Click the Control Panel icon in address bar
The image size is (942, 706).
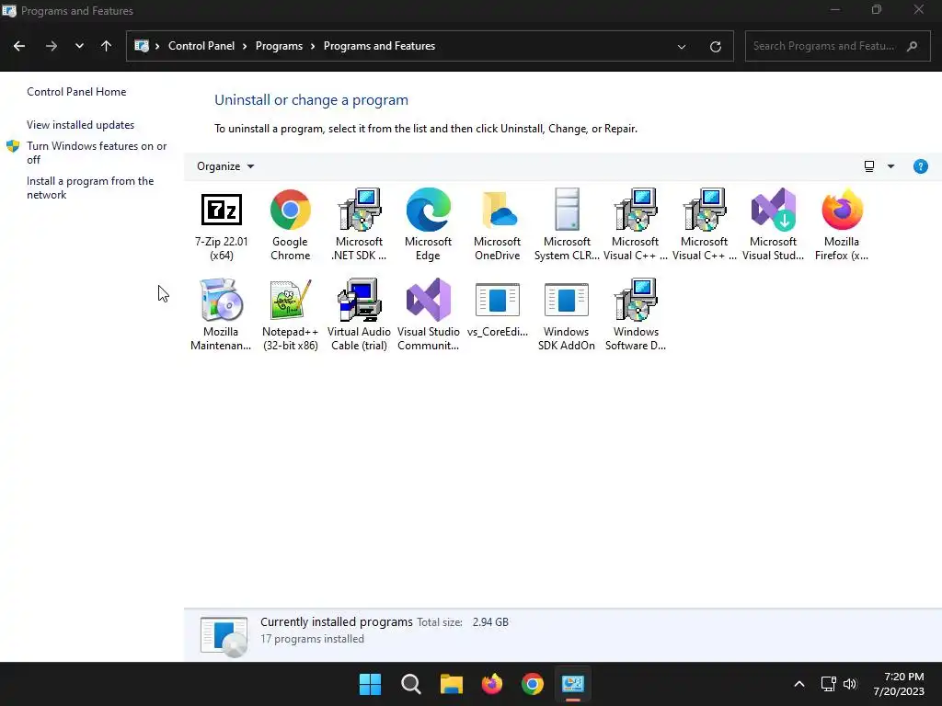[x=142, y=46]
